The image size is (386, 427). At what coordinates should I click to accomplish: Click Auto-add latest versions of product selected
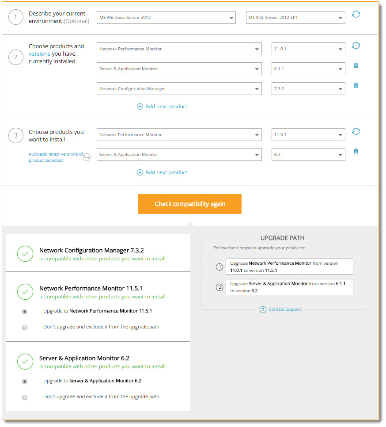click(x=56, y=157)
